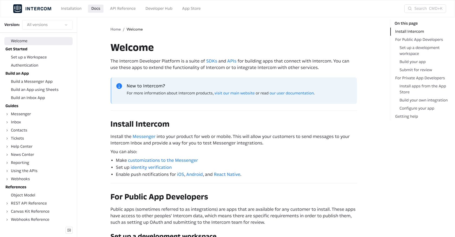Open the Authentication page
The height and width of the screenshot is (237, 455).
[x=24, y=65]
